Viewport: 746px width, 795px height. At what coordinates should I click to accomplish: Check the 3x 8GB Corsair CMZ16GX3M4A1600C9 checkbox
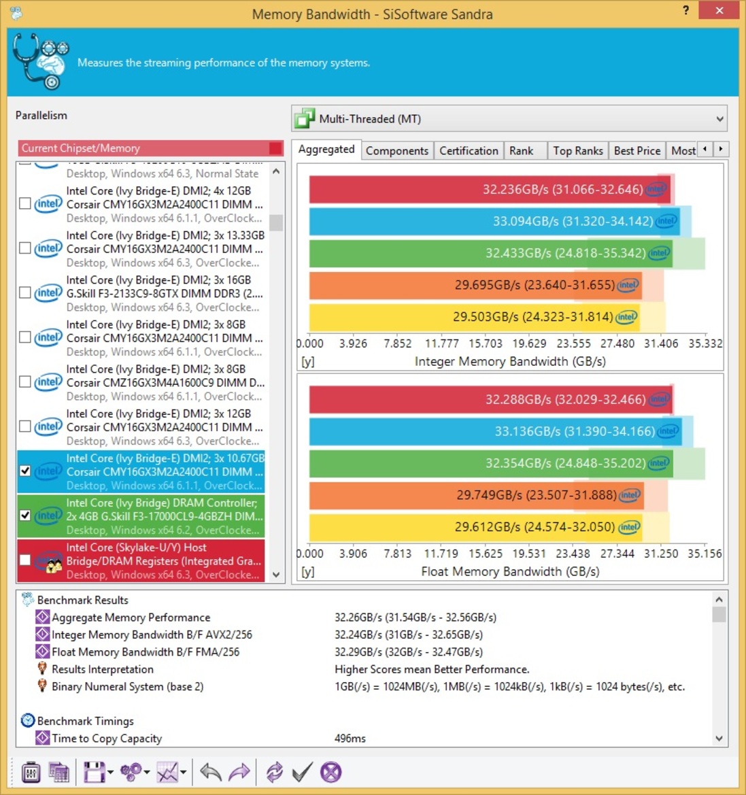coord(25,382)
